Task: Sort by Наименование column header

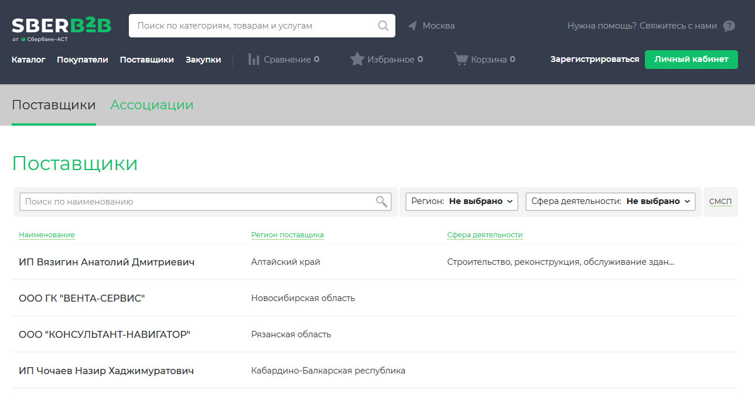Action: point(47,235)
